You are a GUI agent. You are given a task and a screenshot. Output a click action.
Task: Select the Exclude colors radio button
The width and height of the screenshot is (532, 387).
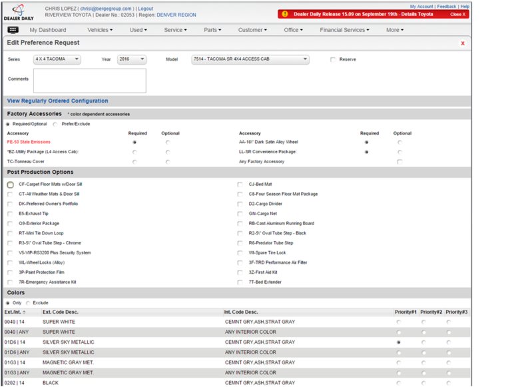(28, 303)
